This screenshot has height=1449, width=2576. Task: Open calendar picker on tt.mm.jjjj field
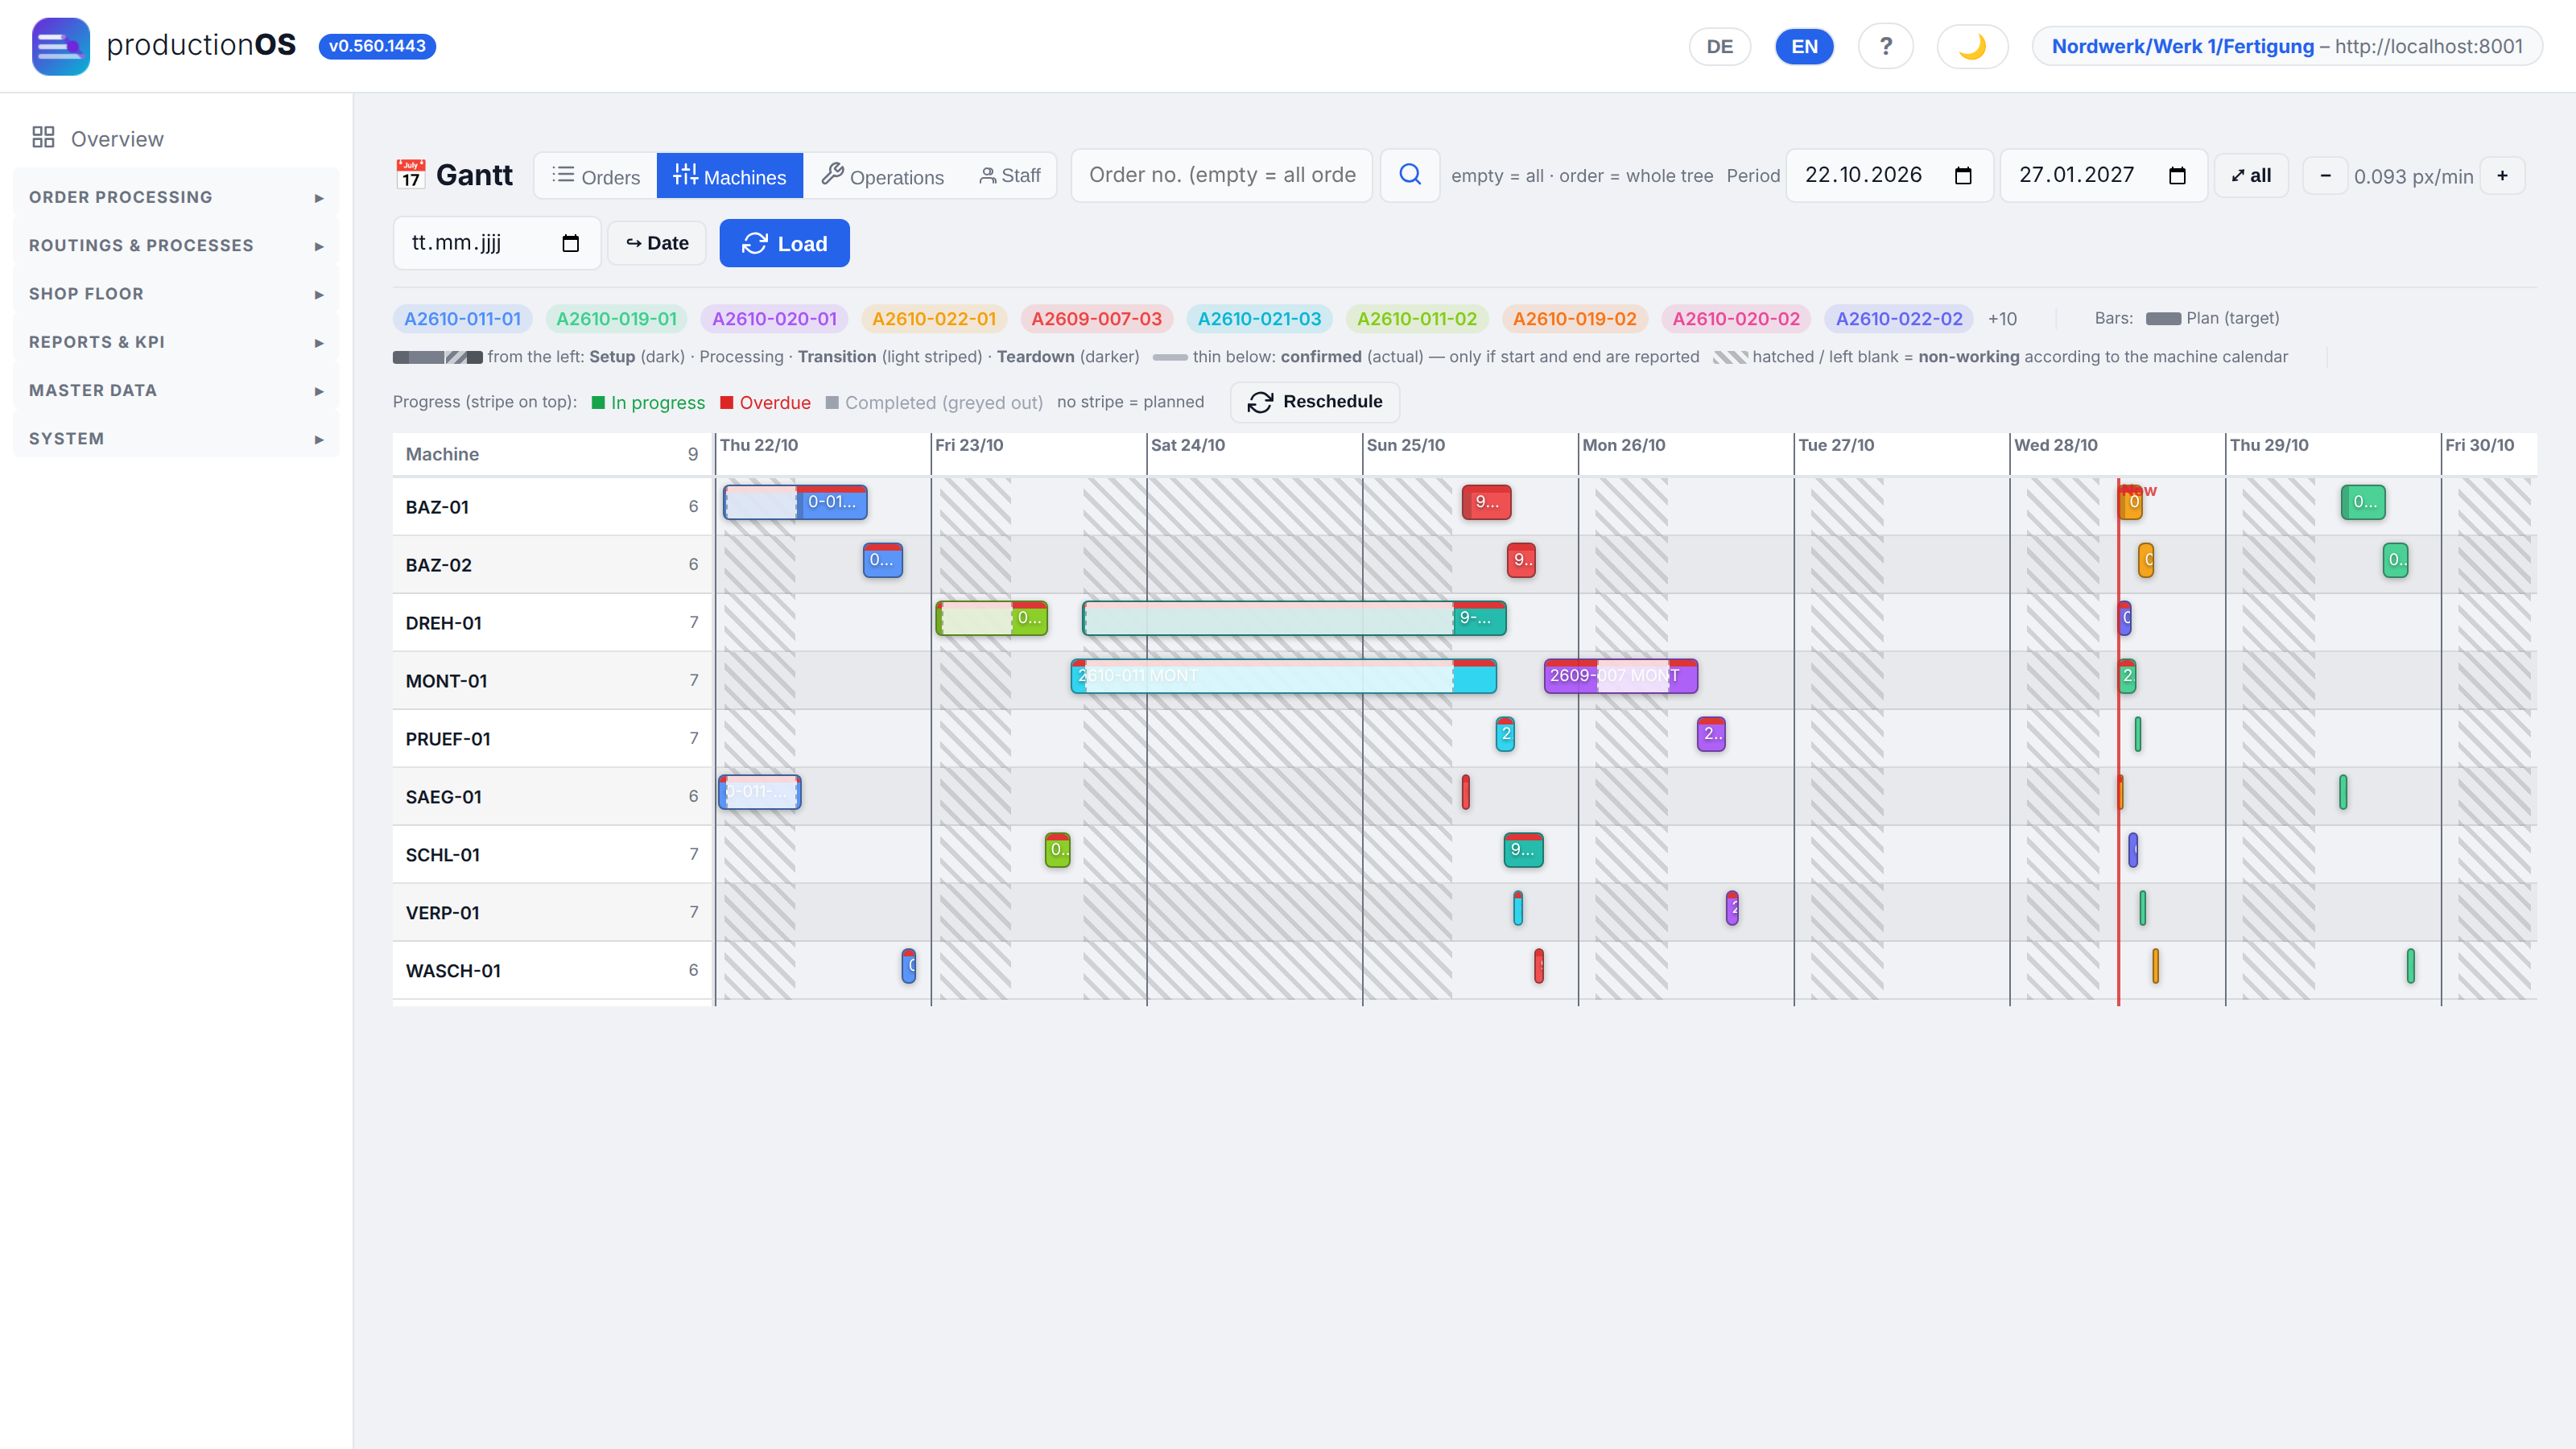coord(570,243)
